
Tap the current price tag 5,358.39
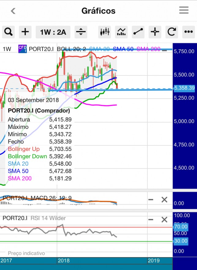(184, 88)
